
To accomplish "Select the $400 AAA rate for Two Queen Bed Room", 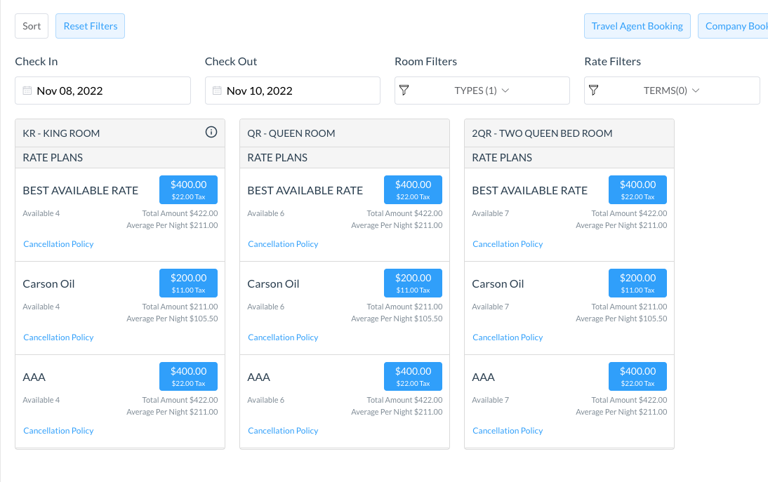I will 637,376.
